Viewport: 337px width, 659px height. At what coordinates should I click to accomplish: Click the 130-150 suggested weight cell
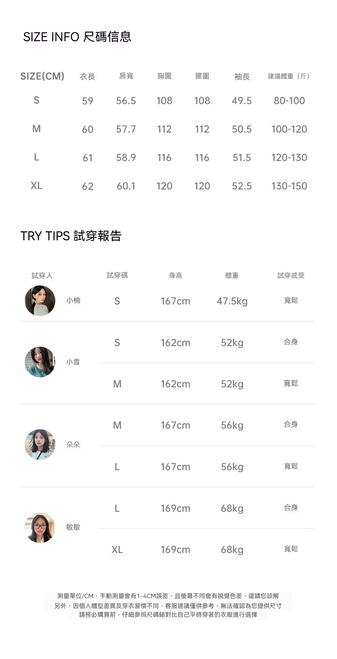point(289,186)
